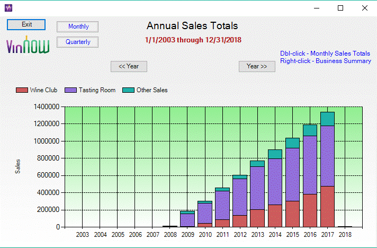This screenshot has height=248, width=377.
Task: Maximize the application window
Action: 340,8
